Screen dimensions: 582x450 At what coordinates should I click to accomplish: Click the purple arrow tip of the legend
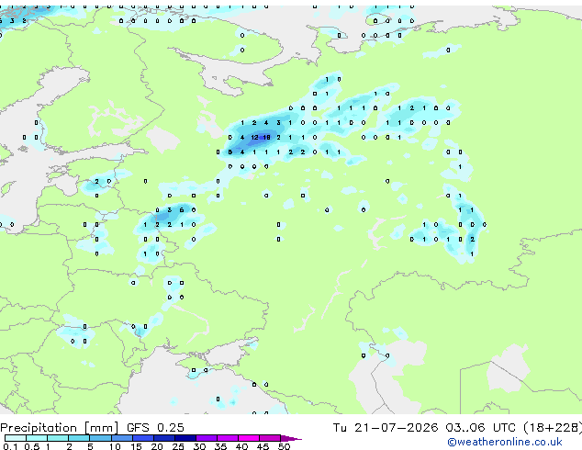pos(291,438)
